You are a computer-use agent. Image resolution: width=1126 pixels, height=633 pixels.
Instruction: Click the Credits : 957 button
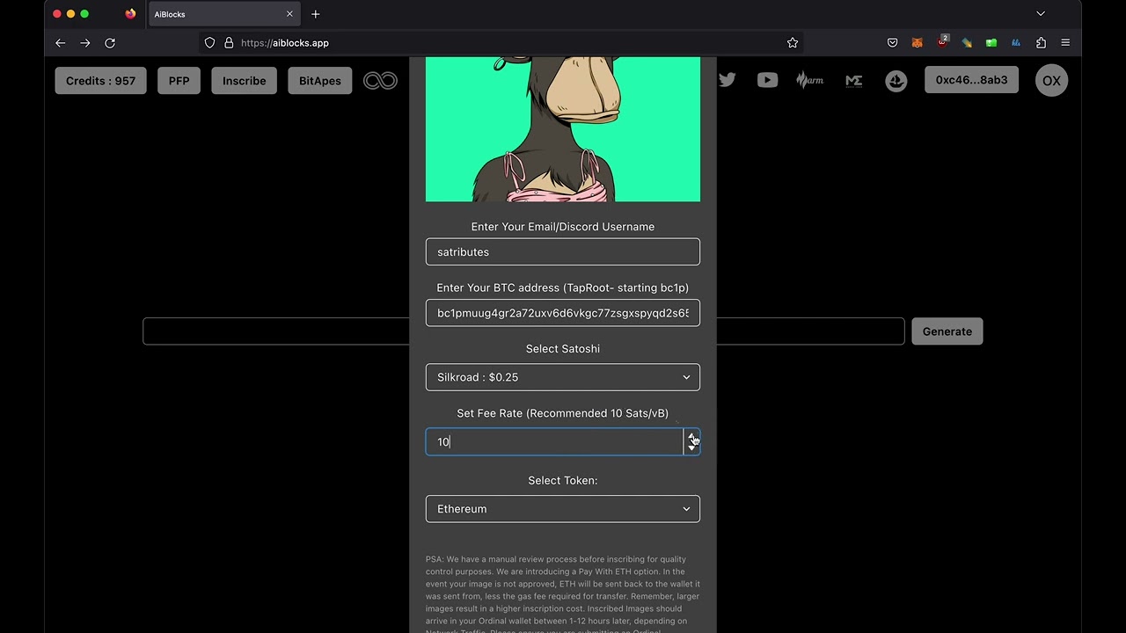(x=101, y=81)
